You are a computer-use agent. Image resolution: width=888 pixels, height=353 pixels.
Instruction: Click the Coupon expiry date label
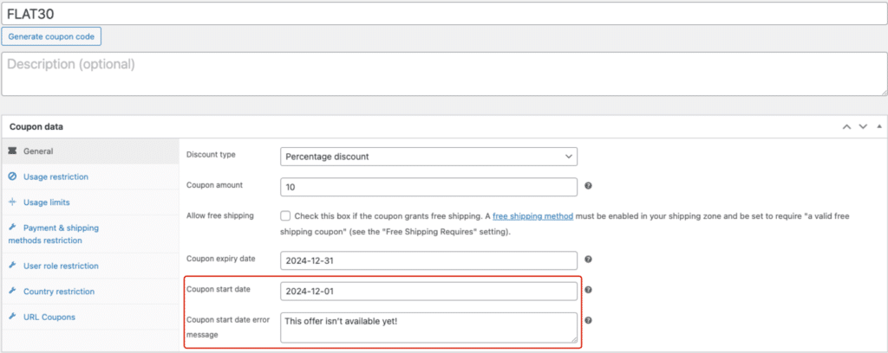[221, 258]
